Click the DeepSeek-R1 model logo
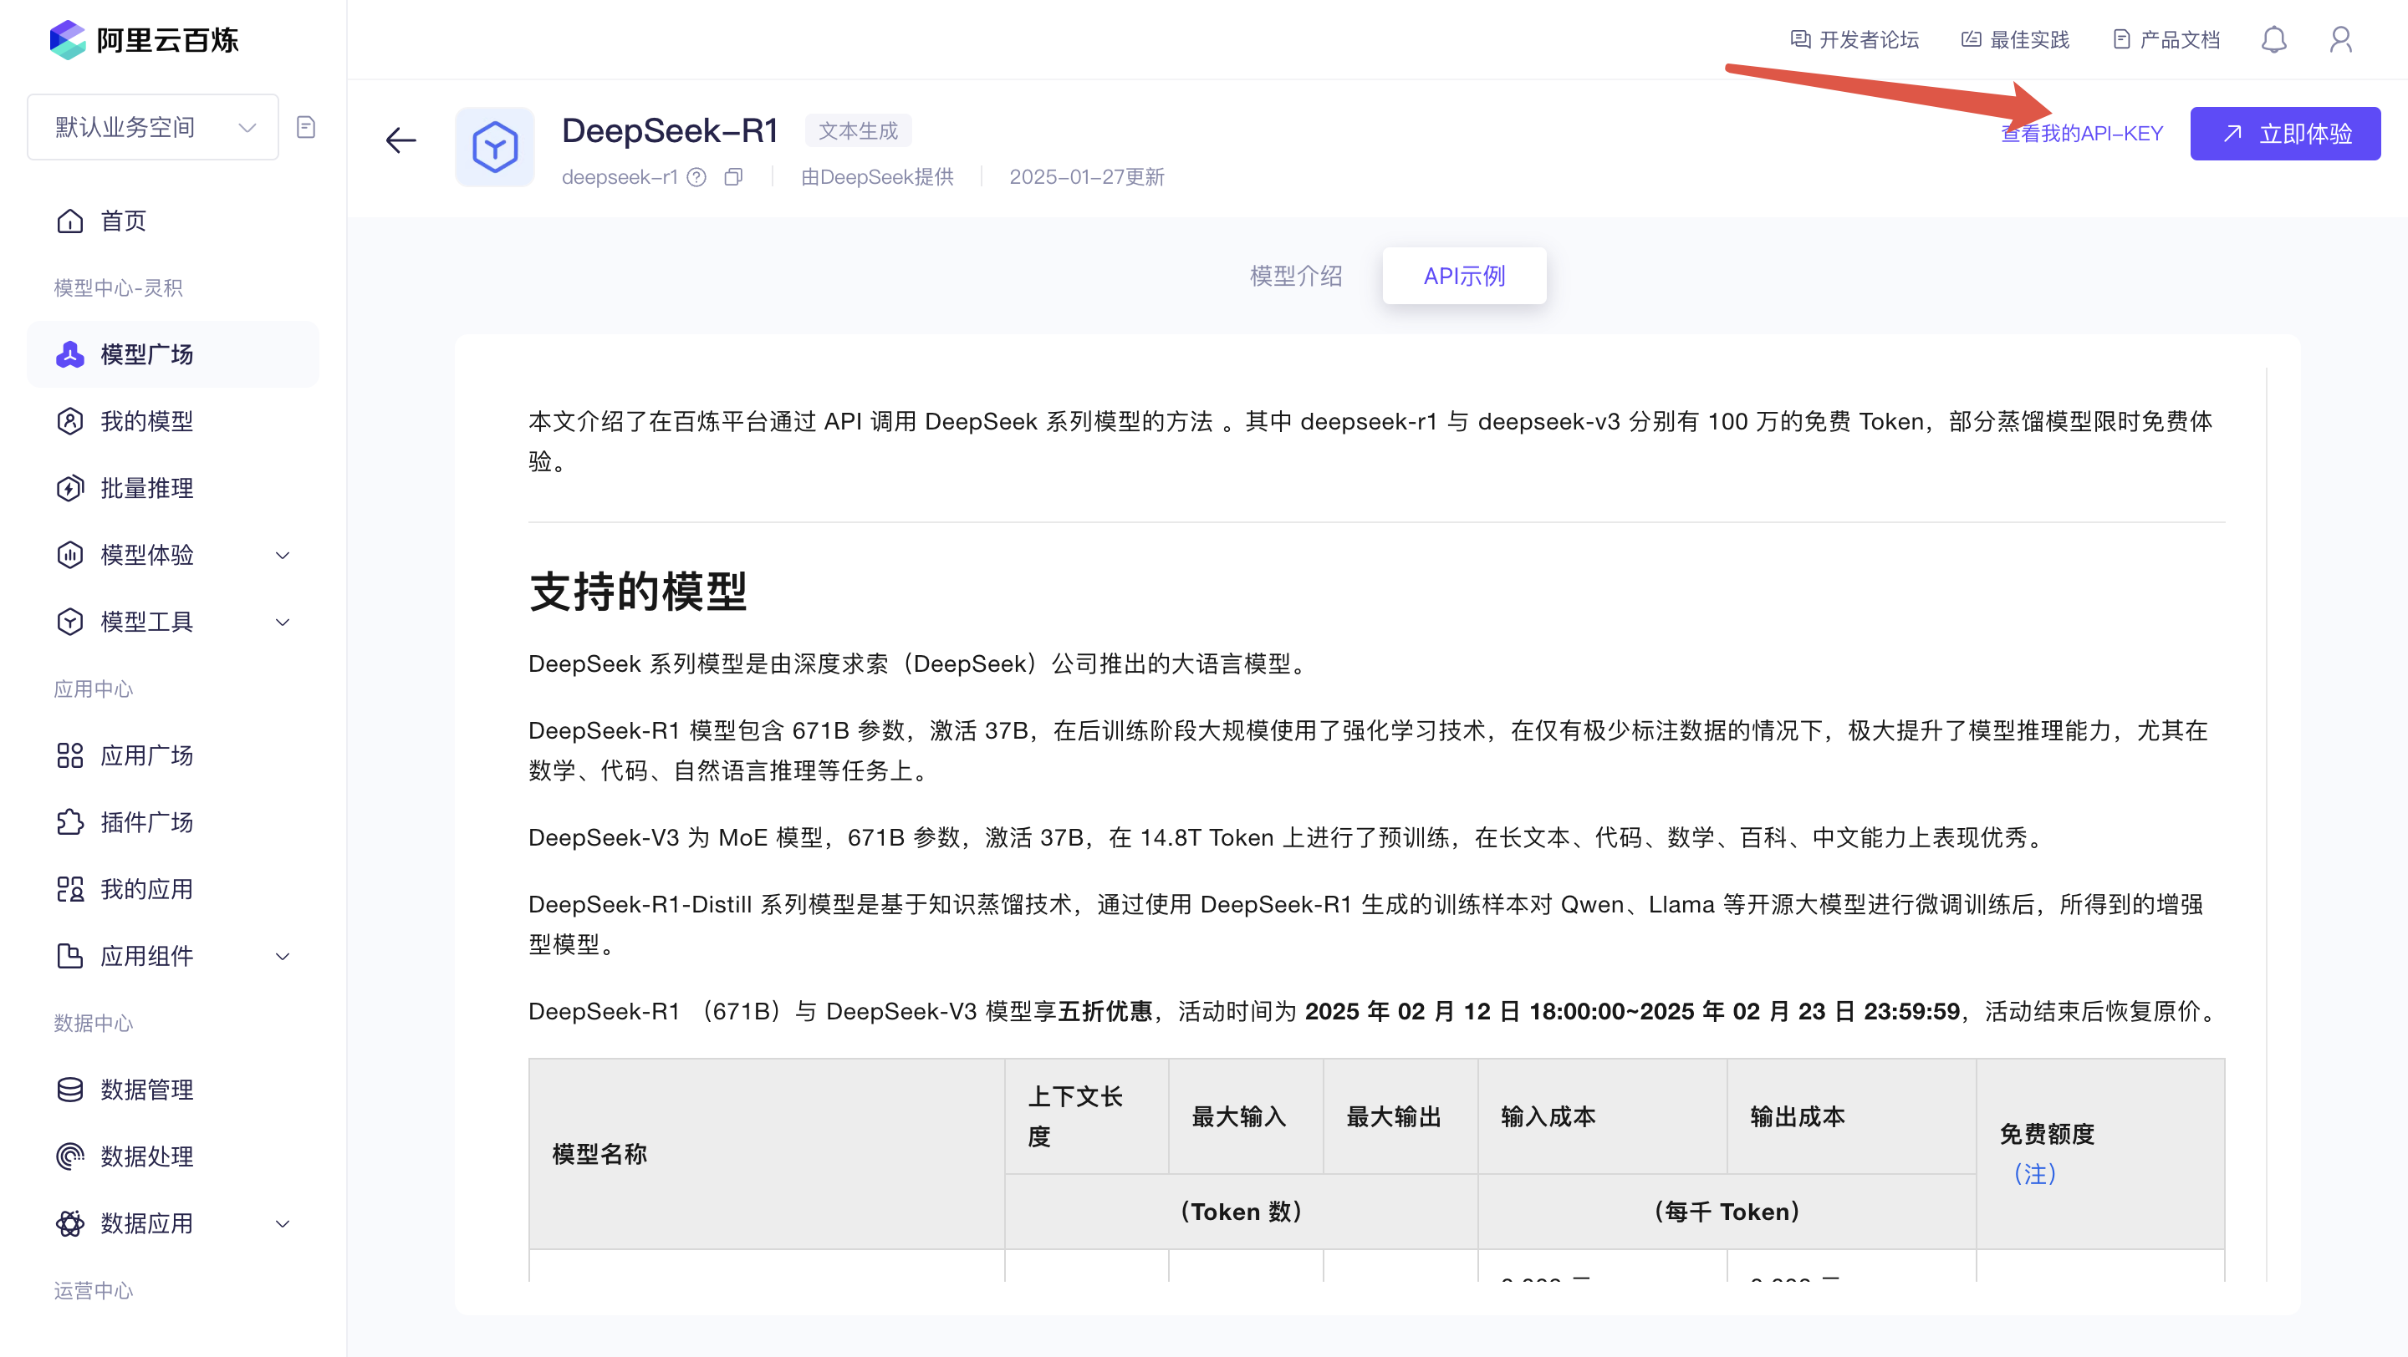The width and height of the screenshot is (2408, 1357). click(x=494, y=146)
